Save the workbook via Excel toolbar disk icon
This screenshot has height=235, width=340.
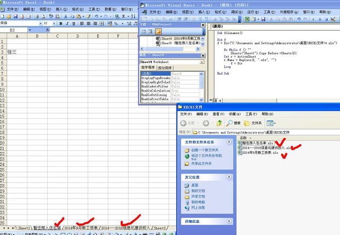15,16
